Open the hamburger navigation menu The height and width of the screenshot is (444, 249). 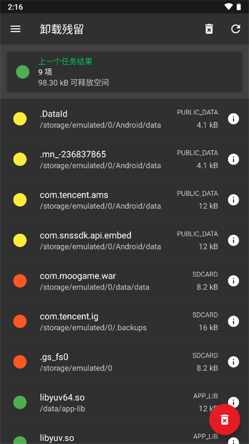(16, 29)
